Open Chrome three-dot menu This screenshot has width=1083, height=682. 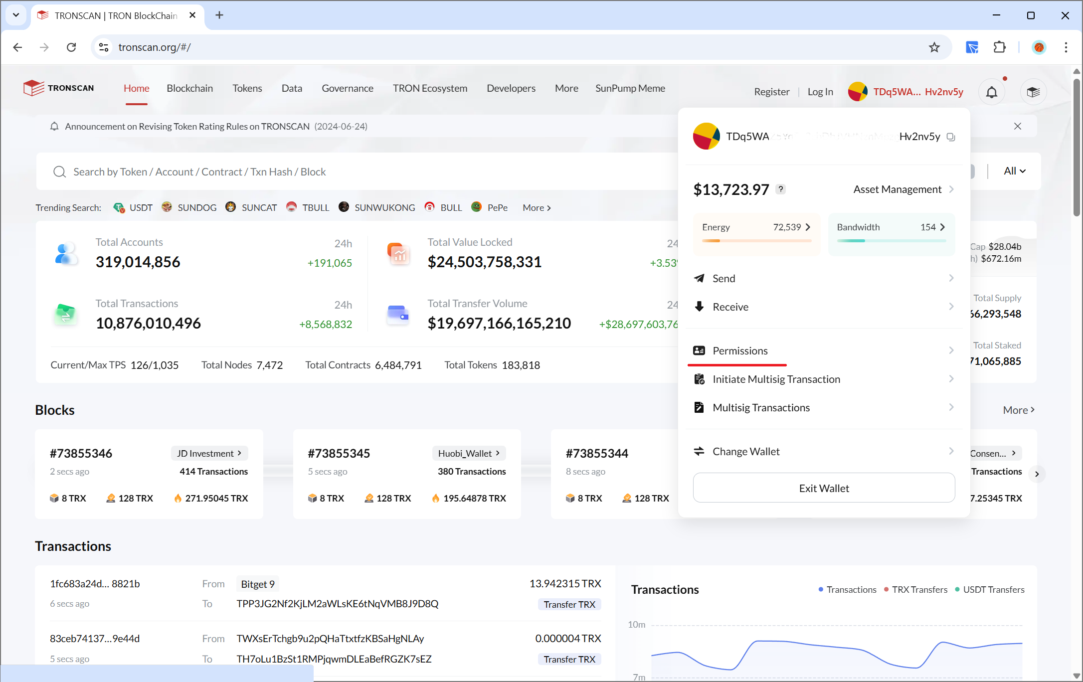[x=1066, y=47]
